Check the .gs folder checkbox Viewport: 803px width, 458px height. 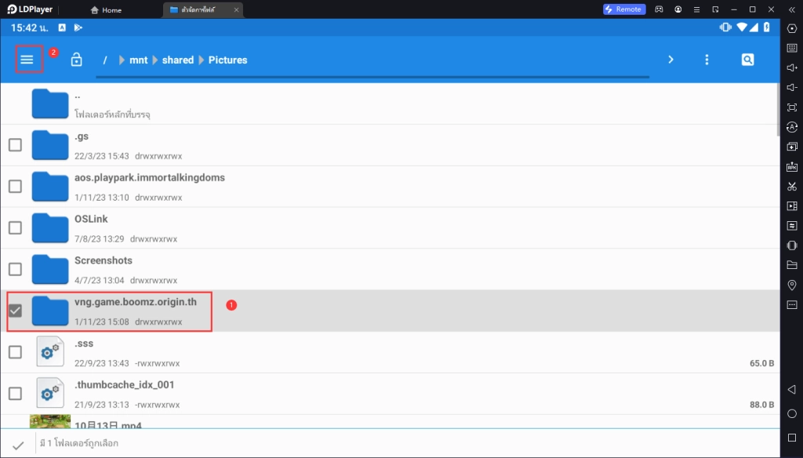coord(15,145)
